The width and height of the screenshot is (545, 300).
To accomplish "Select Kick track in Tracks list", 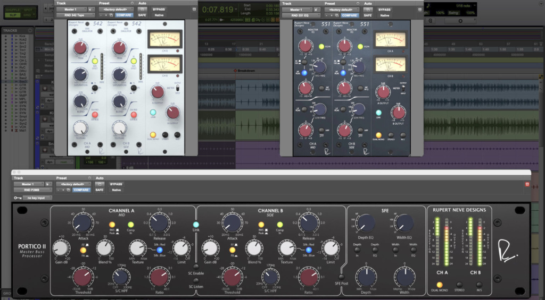I will point(22,36).
